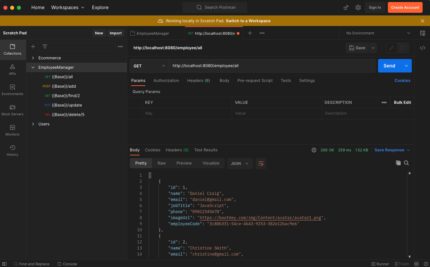The height and width of the screenshot is (267, 430).
Task: Open the Settings gear icon
Action: (x=358, y=7)
